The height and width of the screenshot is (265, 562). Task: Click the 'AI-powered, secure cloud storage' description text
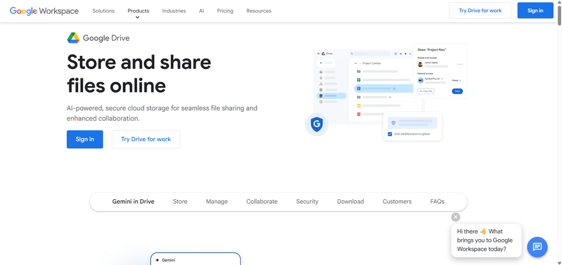point(162,113)
